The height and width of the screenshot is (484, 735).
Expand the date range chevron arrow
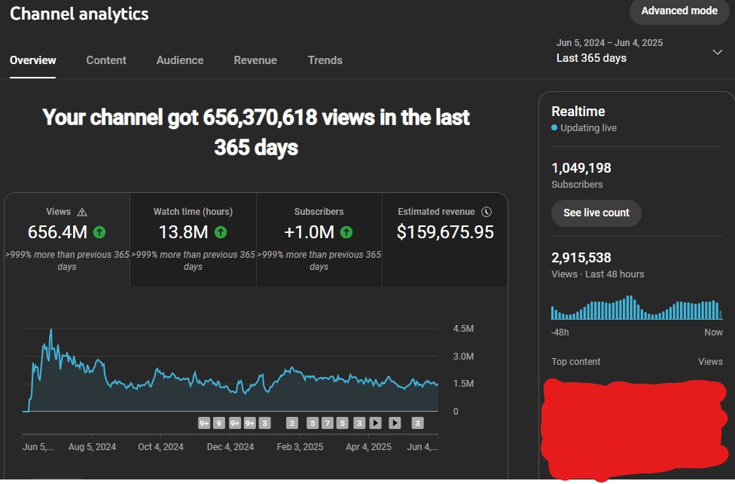pyautogui.click(x=717, y=51)
